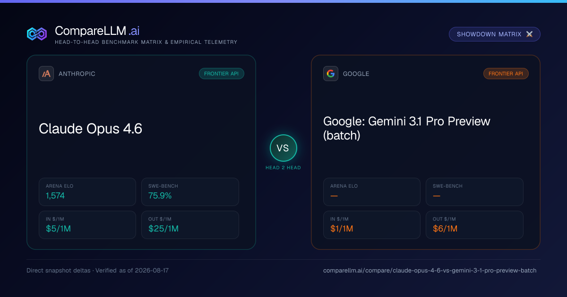Viewport: 567px width, 297px height.
Task: Select the orange Frontier API badge on Google card
Action: coord(506,74)
